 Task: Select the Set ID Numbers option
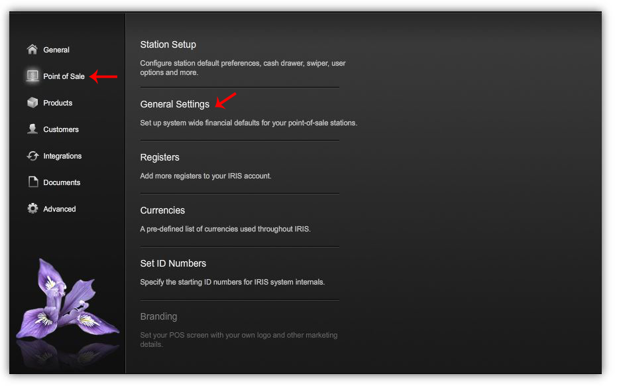tap(173, 263)
